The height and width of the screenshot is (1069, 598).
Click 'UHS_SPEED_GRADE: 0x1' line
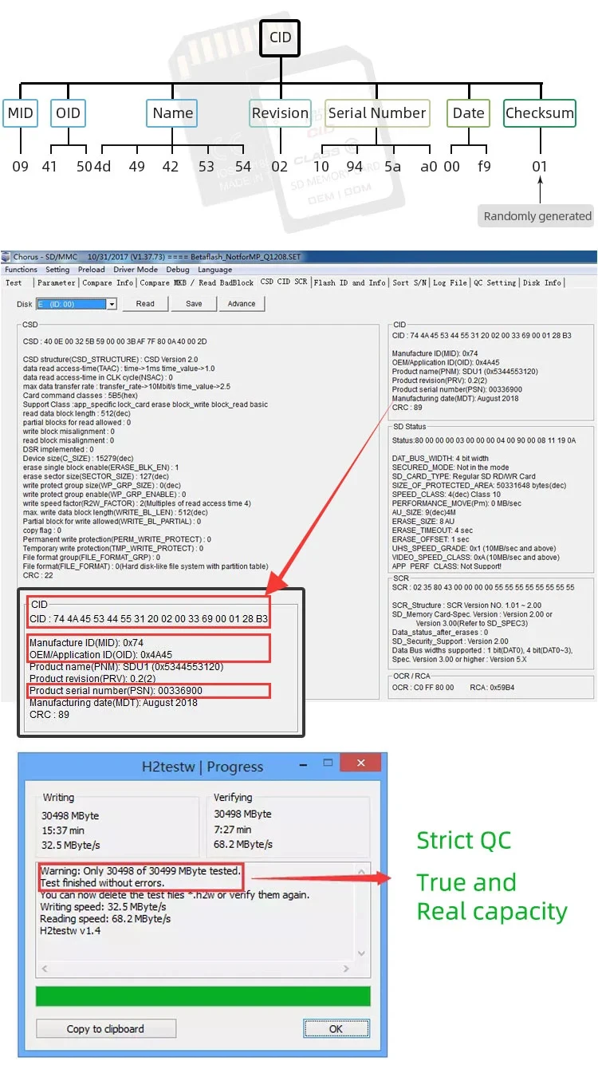click(x=474, y=548)
